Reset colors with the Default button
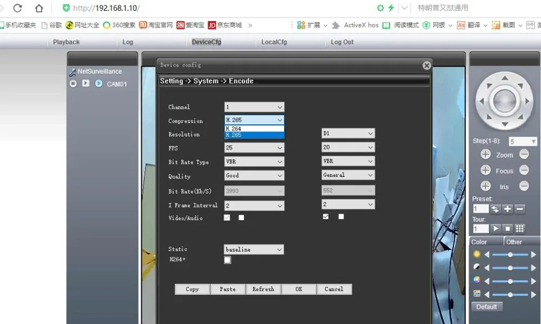 (x=486, y=307)
